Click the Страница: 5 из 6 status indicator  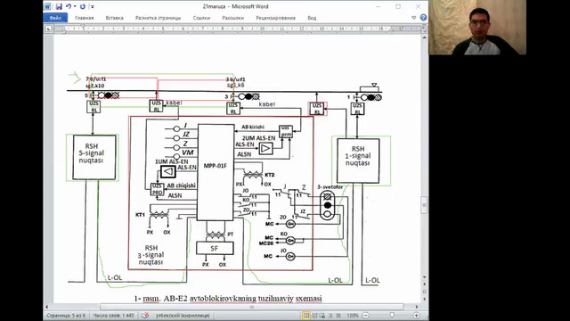point(66,316)
